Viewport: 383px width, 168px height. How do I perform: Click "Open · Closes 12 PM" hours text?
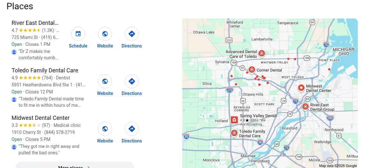pos(32,92)
